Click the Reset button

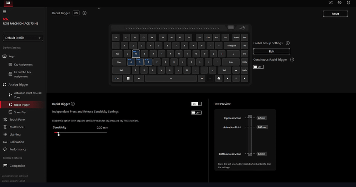click(x=335, y=14)
